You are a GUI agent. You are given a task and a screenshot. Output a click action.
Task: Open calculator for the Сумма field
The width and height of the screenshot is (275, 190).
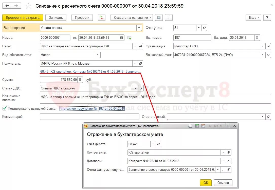point(80,80)
